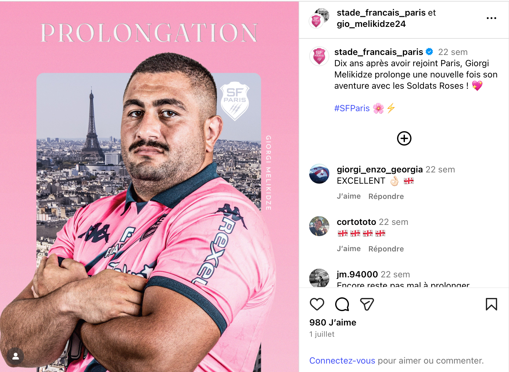Viewport: 509px width, 372px height.
Task: Reply to cortototo's flag comment
Action: [386, 249]
